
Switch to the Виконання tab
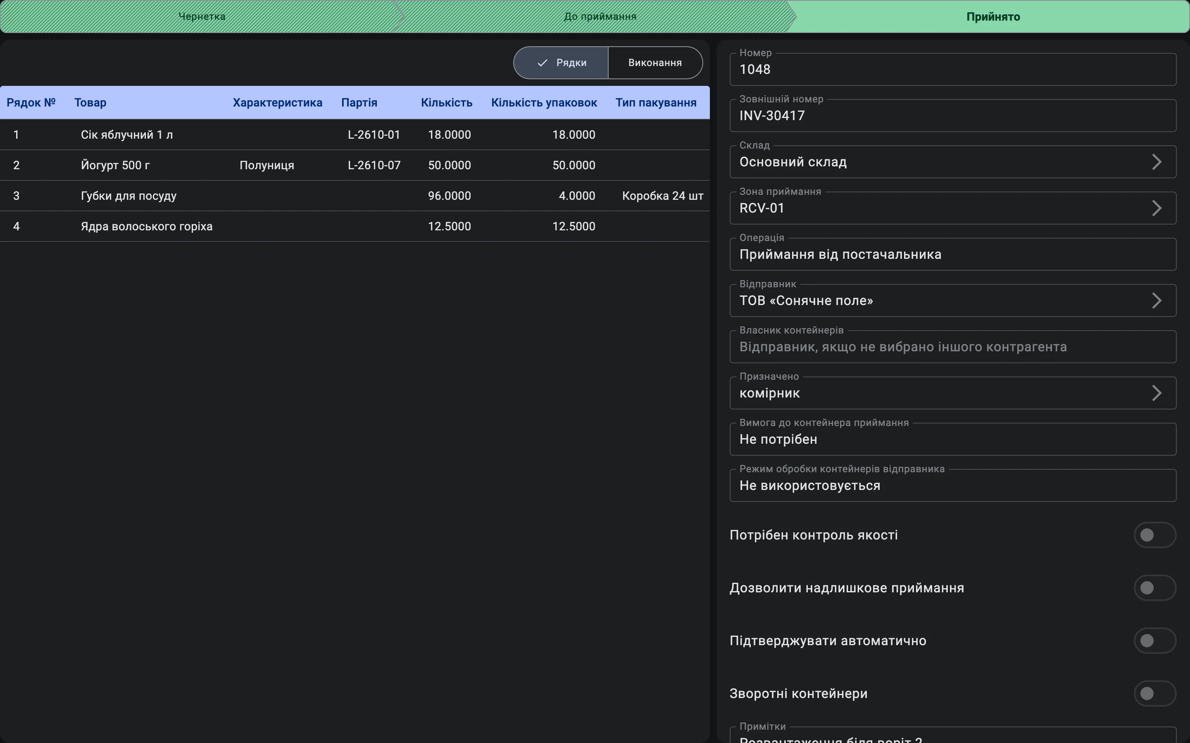(x=655, y=63)
